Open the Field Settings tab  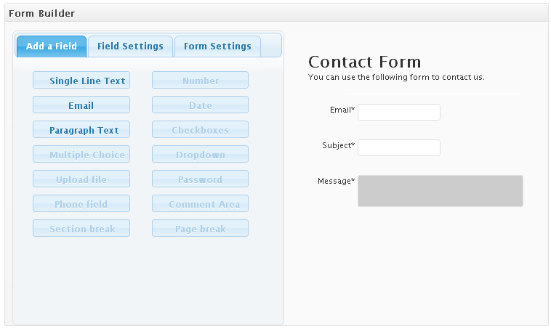point(130,46)
